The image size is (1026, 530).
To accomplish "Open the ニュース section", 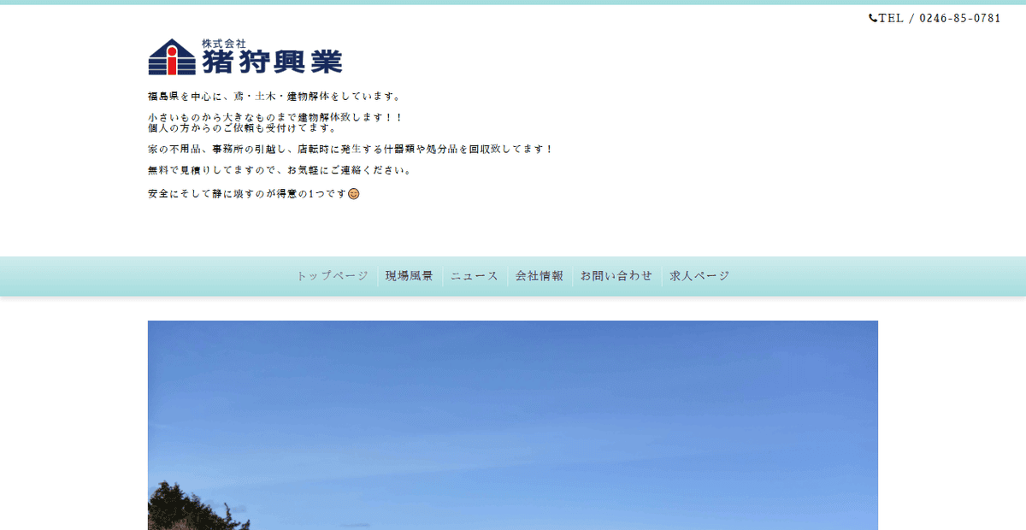I will pos(475,275).
